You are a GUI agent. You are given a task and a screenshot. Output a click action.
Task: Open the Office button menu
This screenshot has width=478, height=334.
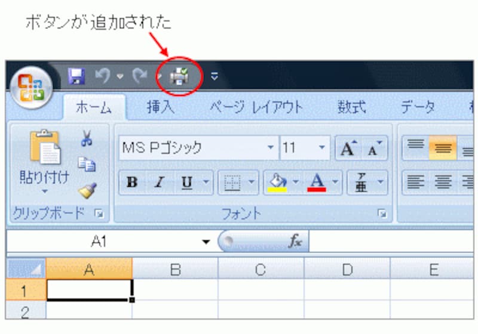pos(31,88)
